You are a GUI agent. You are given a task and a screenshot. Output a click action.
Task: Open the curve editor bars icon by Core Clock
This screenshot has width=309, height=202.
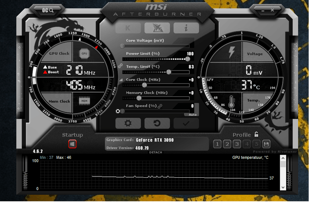click(x=121, y=80)
